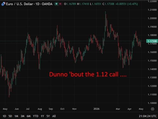Select the 5D time range
Screen dimensions: 158x119
tap(10, 116)
